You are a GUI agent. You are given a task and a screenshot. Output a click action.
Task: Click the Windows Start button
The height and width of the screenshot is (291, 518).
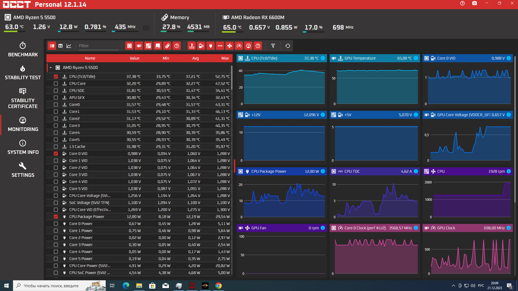pos(6,286)
